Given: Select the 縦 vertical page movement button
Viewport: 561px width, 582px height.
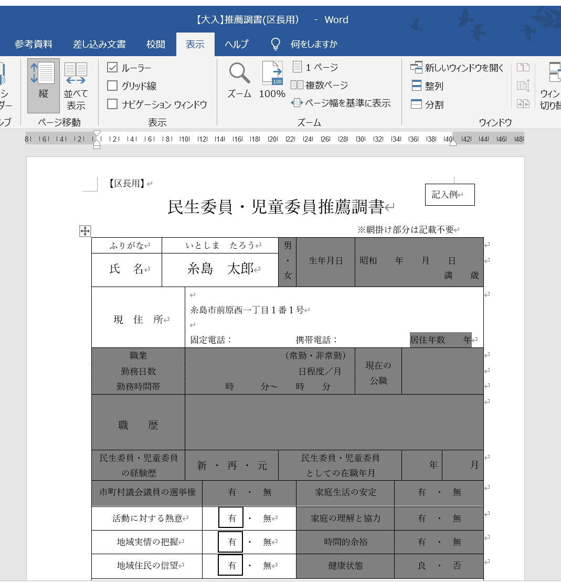Looking at the screenshot, I should [44, 86].
